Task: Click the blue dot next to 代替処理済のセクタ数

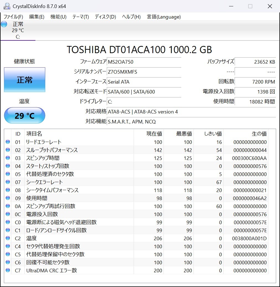Action: click(8, 174)
